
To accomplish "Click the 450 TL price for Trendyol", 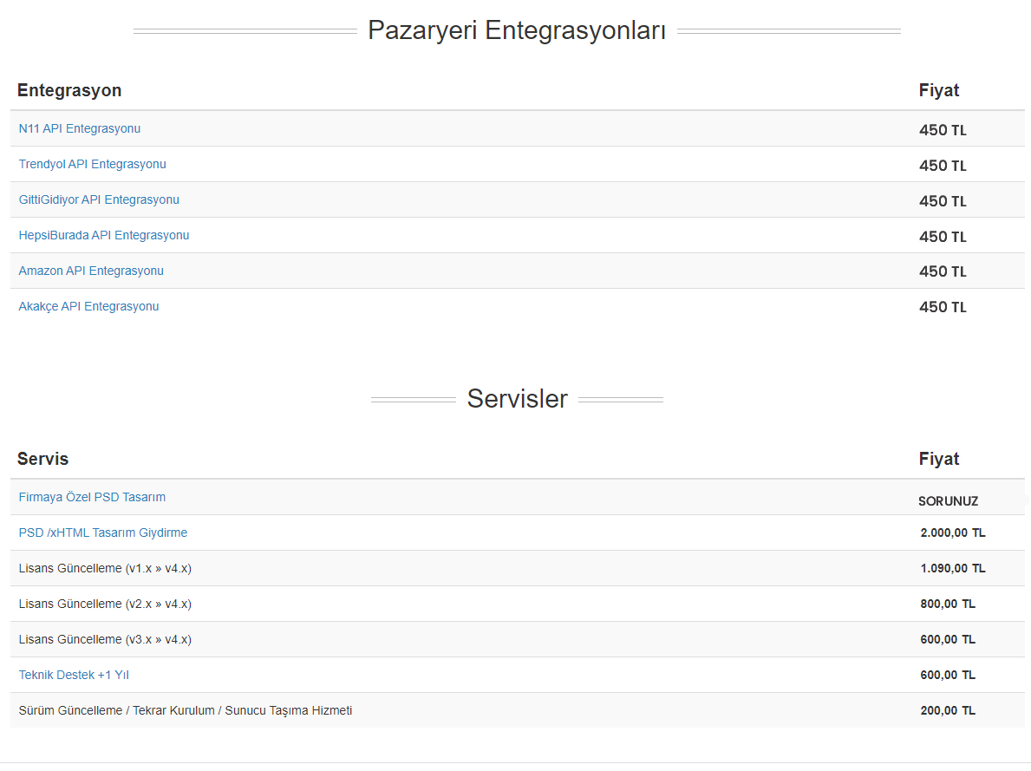I will [x=943, y=166].
